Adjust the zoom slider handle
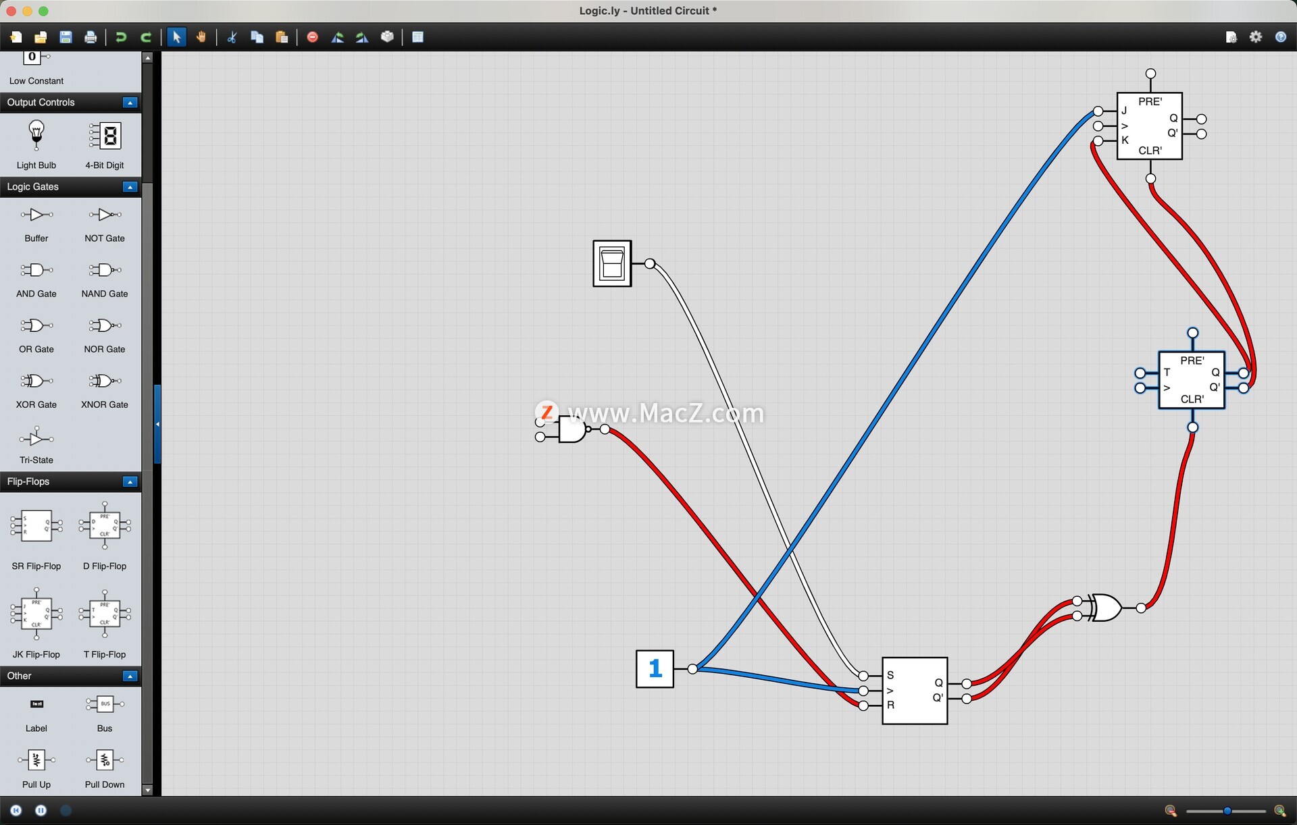The image size is (1297, 825). click(1227, 811)
